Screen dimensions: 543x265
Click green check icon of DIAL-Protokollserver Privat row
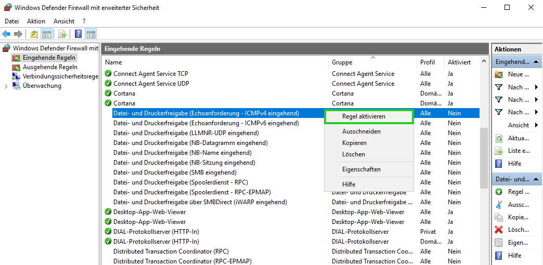108,231
